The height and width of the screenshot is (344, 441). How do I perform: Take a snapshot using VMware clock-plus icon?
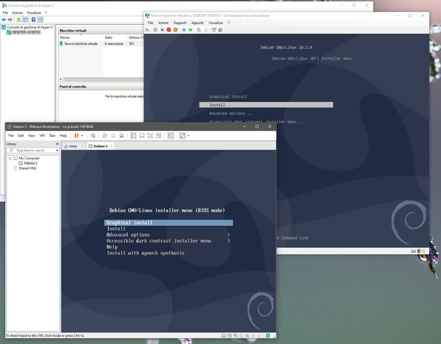pos(105,136)
